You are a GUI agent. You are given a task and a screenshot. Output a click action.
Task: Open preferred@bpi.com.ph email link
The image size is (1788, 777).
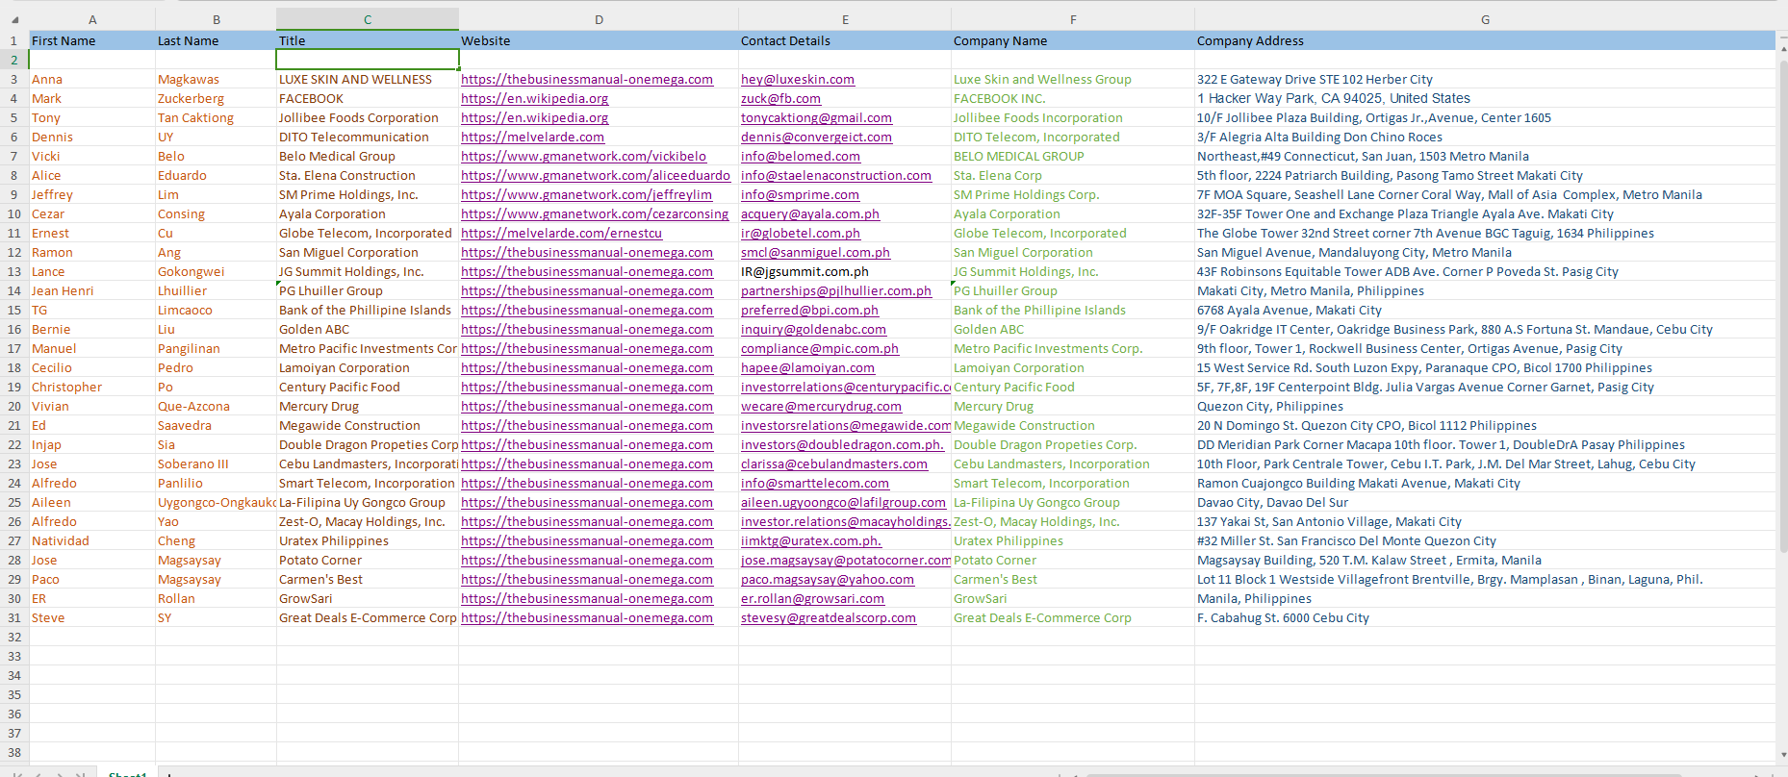tap(809, 310)
